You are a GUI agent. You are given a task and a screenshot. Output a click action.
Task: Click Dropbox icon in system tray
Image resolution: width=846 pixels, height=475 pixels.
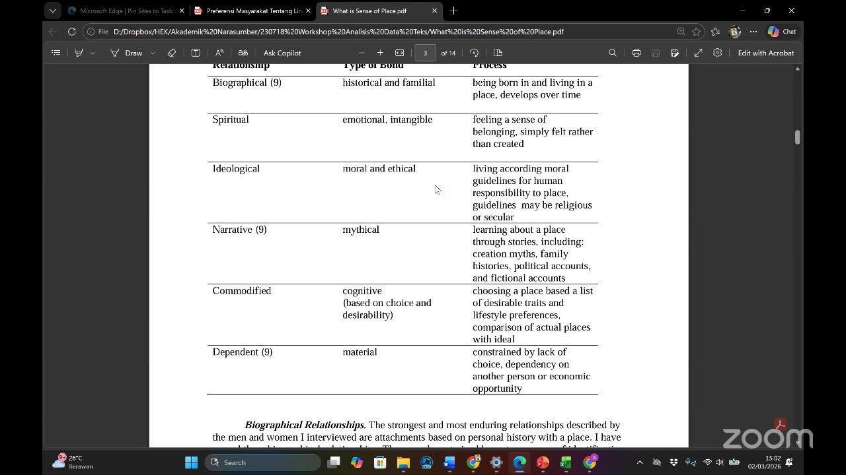pos(673,462)
